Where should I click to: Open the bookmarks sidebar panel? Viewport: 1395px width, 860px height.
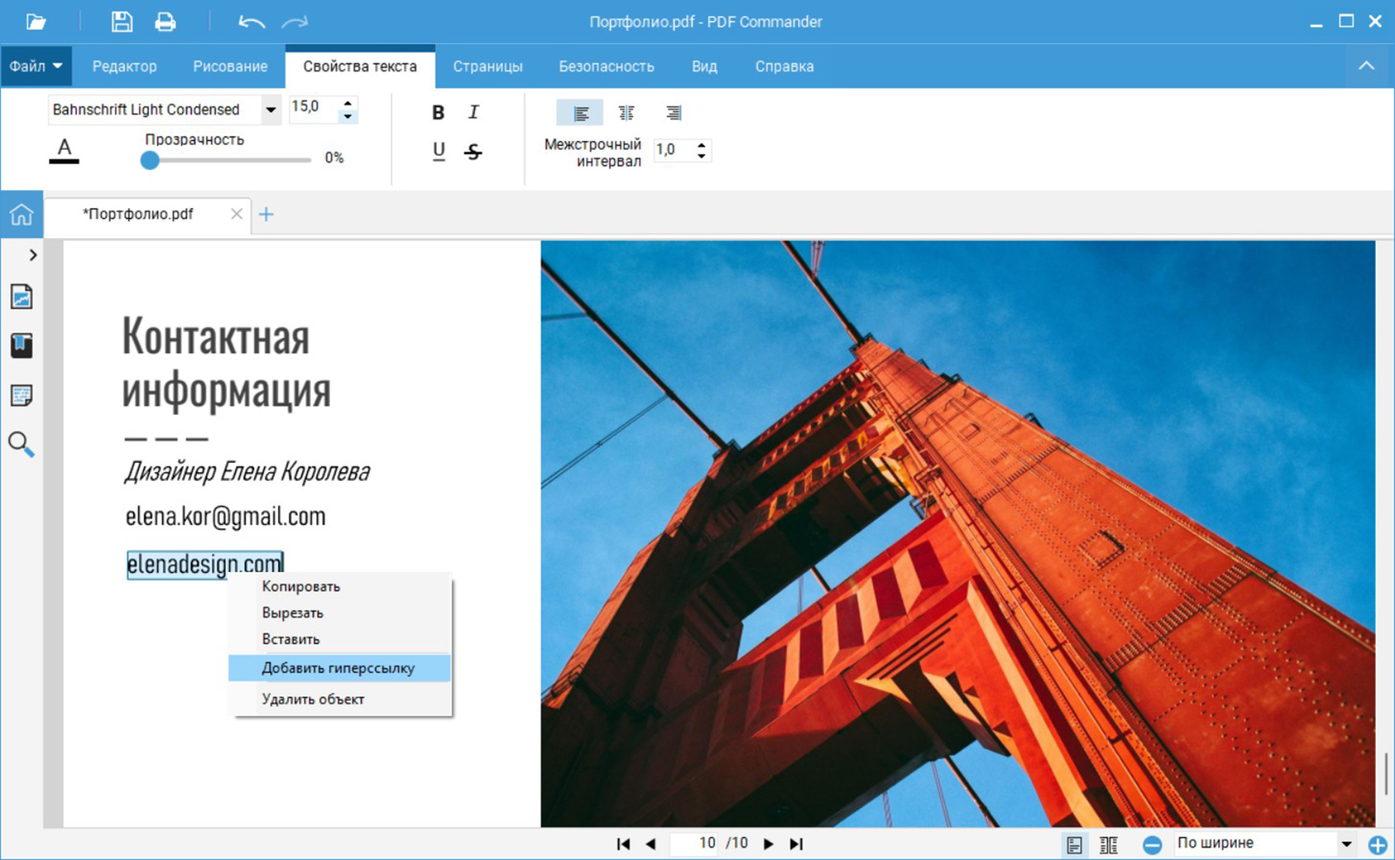click(x=21, y=345)
